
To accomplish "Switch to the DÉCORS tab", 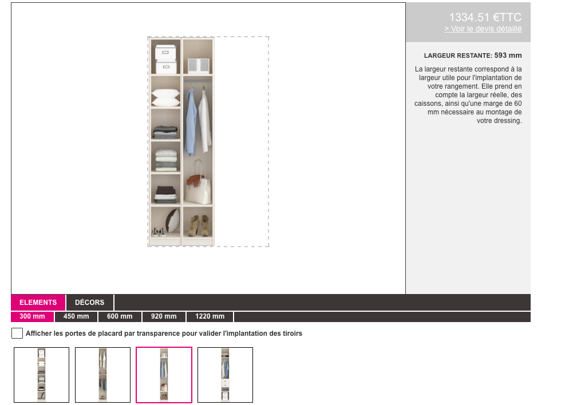I will click(x=89, y=303).
